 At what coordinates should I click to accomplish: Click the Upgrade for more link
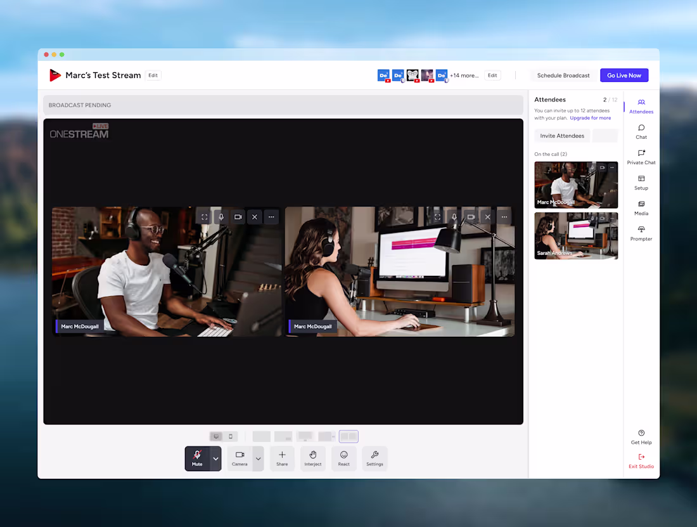[x=590, y=117]
